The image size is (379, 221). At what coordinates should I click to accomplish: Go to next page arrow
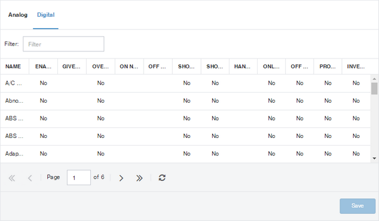121,178
